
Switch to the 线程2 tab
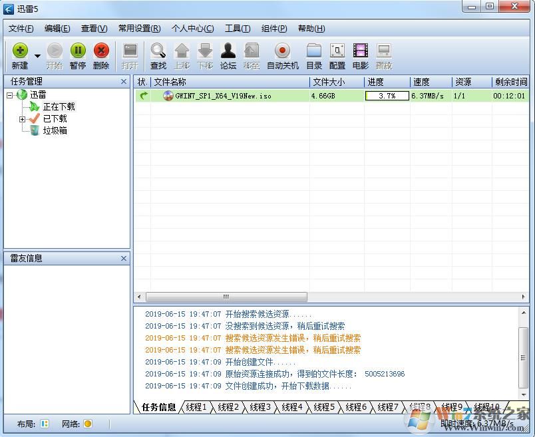point(228,407)
